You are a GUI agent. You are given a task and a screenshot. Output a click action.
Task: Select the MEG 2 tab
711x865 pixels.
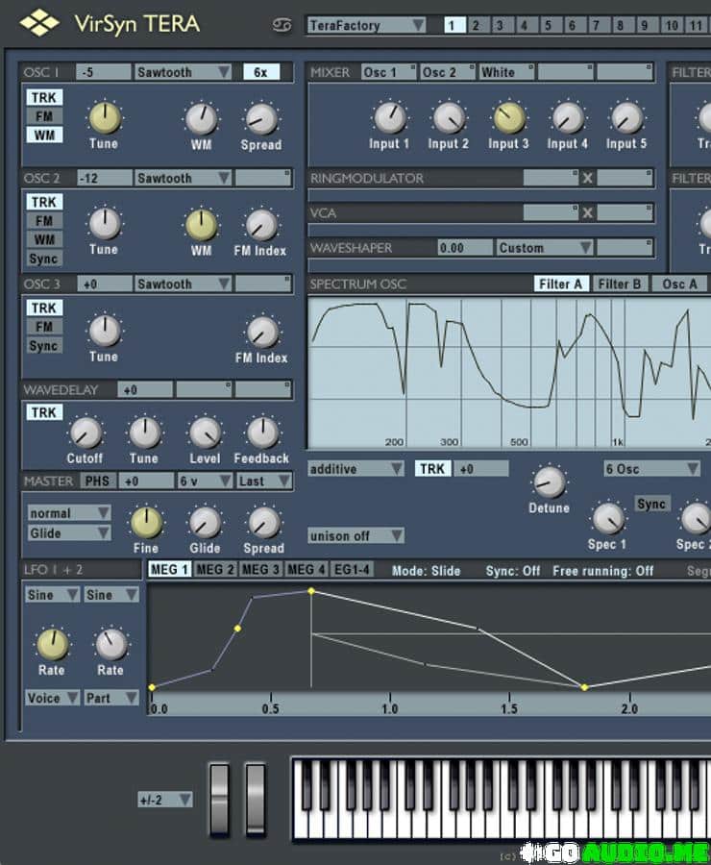coord(215,569)
